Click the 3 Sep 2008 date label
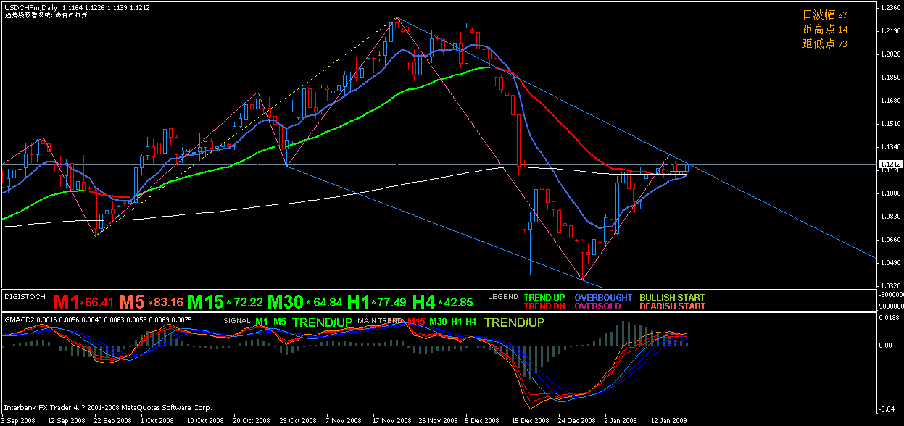 18,420
